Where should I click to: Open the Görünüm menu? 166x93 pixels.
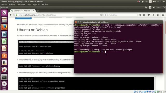21,5
